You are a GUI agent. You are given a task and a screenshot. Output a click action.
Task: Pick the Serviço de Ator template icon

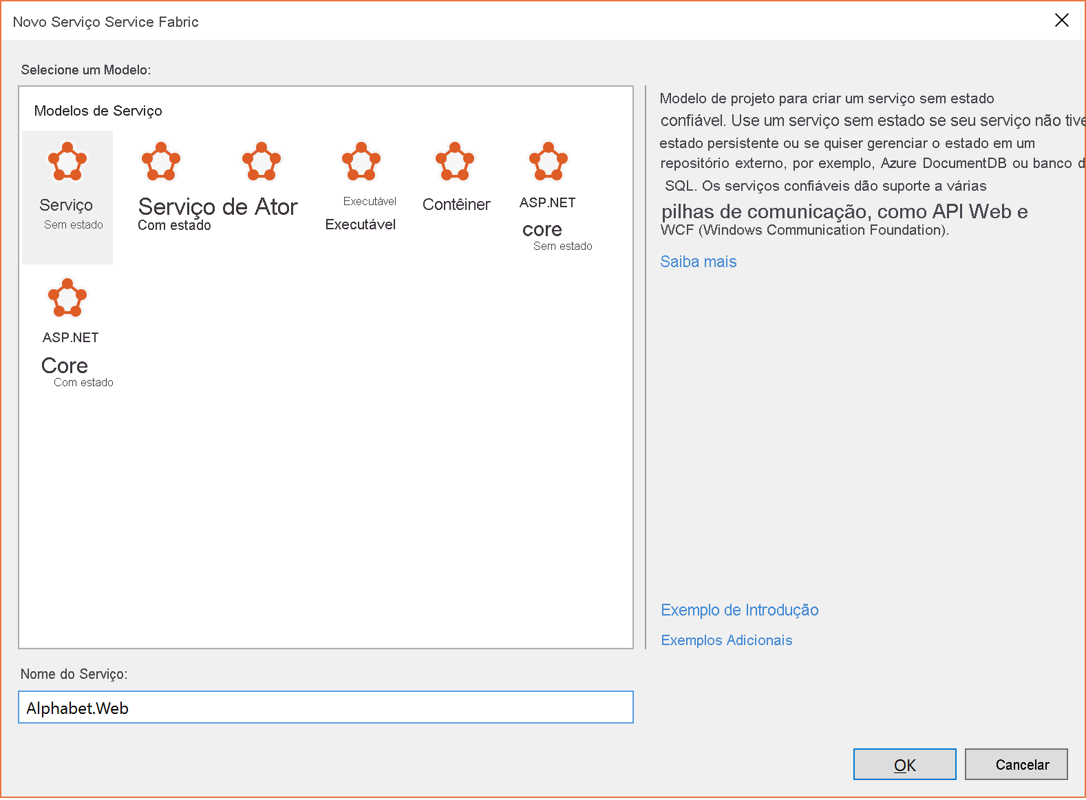[x=262, y=161]
